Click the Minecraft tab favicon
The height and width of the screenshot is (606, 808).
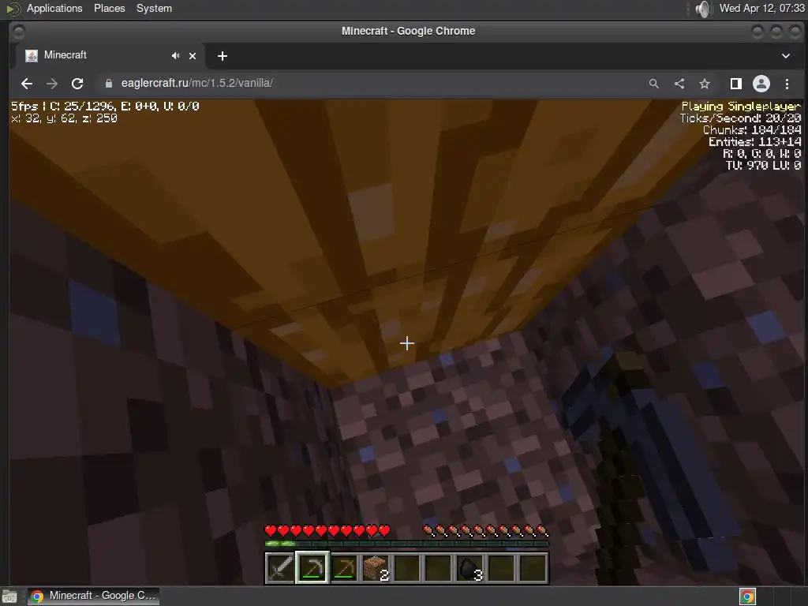point(32,56)
